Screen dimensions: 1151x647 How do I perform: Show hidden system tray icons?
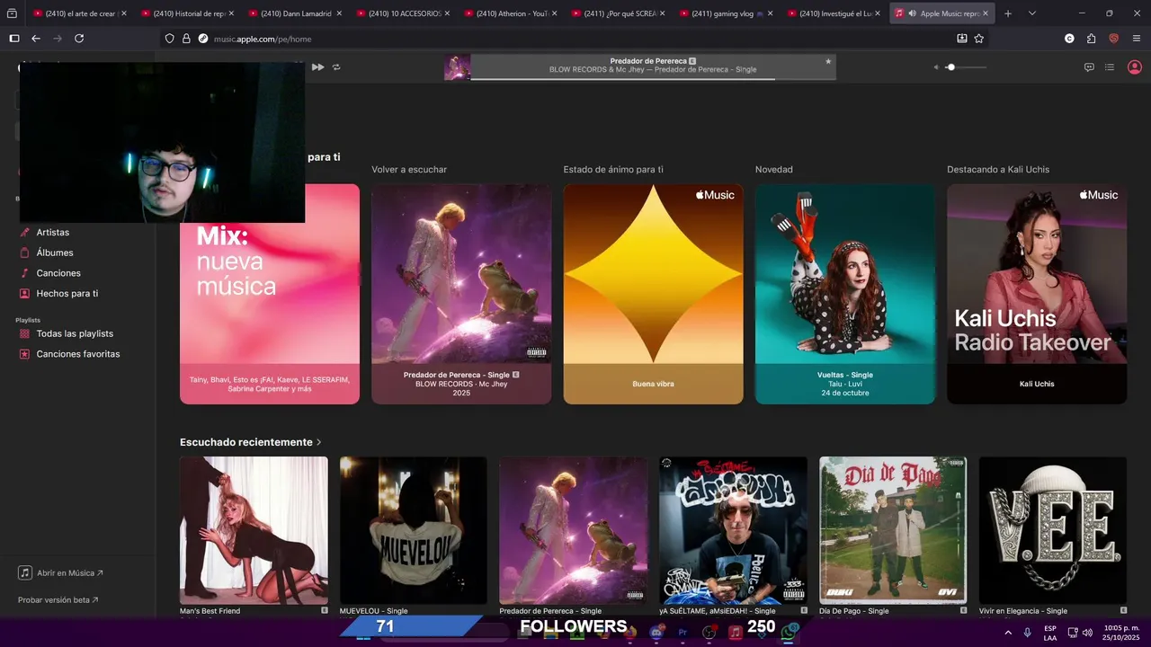(1007, 633)
